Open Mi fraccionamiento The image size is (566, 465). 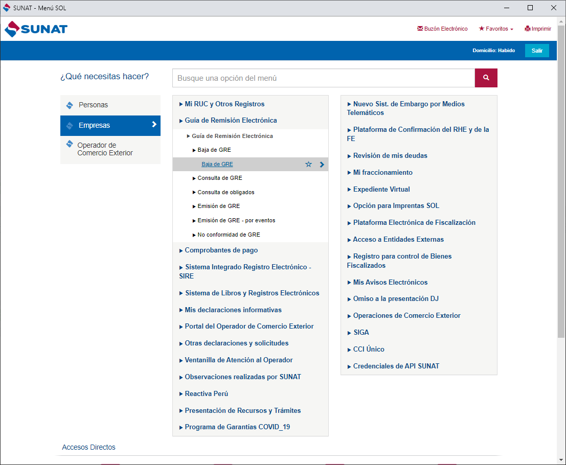pos(380,172)
